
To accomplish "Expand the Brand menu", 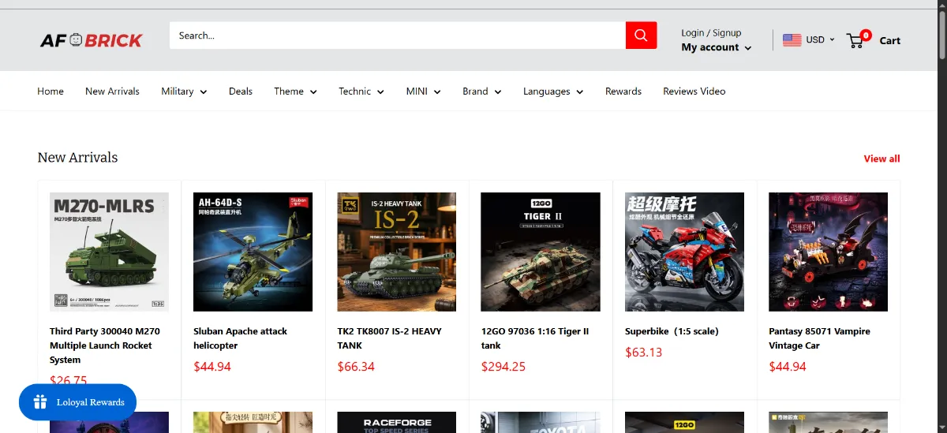I will (482, 91).
